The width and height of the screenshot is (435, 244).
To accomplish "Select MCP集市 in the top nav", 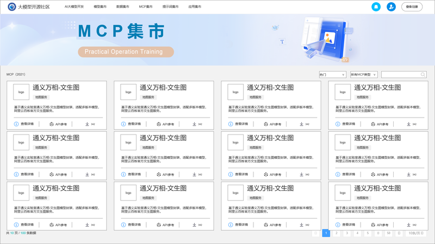I will tap(146, 7).
